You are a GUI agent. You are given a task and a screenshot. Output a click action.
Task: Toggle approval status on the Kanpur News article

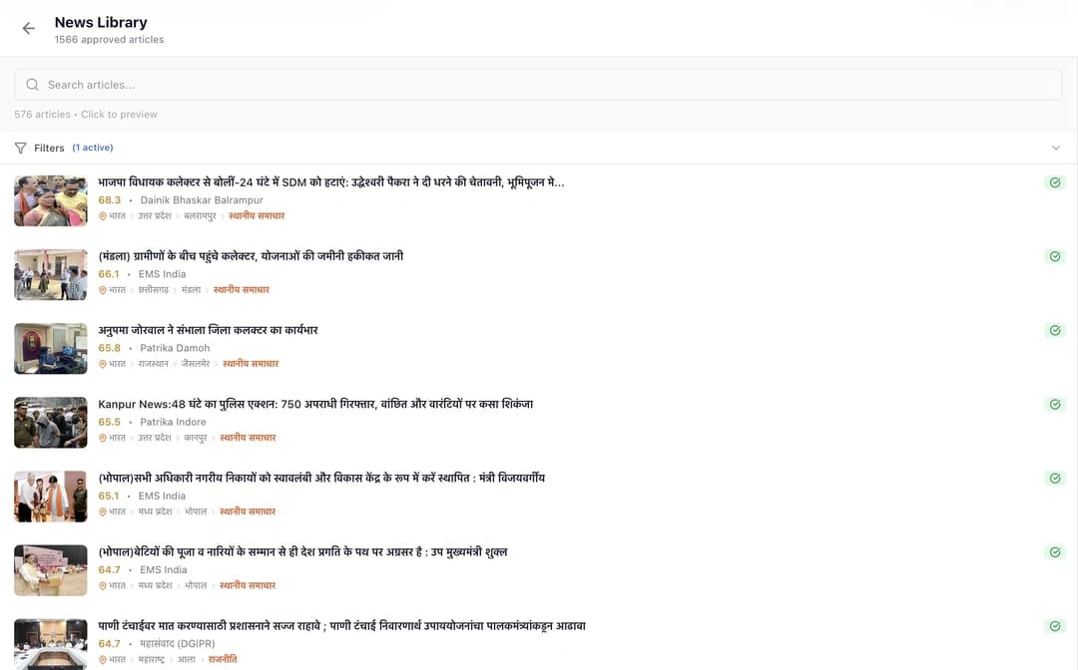click(x=1055, y=404)
